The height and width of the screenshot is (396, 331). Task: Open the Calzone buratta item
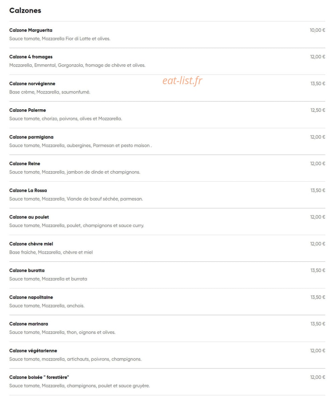[27, 271]
